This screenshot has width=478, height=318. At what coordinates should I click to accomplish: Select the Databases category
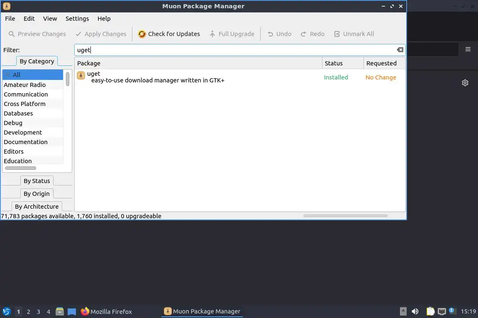(33, 113)
